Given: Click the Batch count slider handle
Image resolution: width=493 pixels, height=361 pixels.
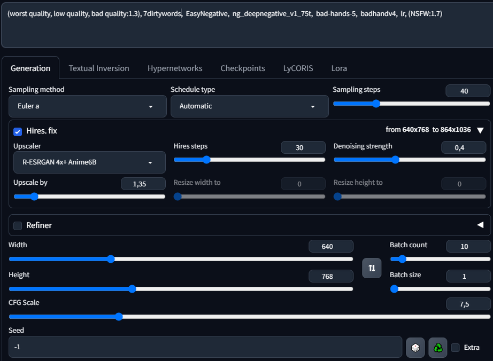Looking at the screenshot, I should pyautogui.click(x=402, y=259).
